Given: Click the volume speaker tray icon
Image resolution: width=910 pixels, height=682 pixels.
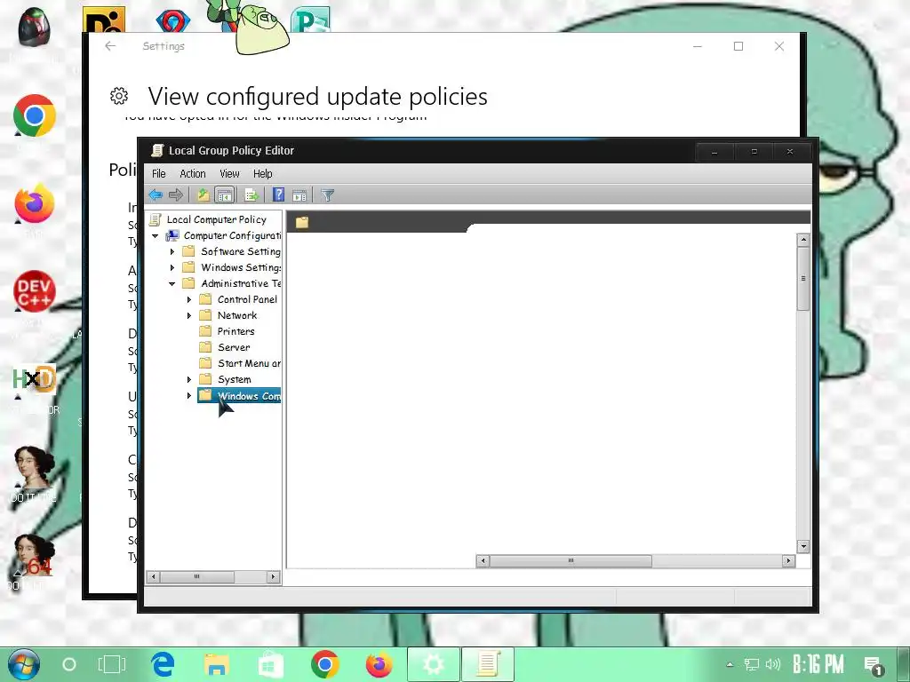Looking at the screenshot, I should [x=772, y=664].
